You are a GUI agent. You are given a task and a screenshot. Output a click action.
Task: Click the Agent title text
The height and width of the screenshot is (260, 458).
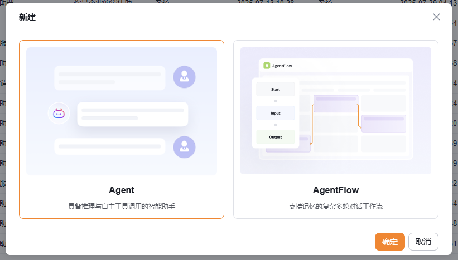pyautogui.click(x=122, y=190)
